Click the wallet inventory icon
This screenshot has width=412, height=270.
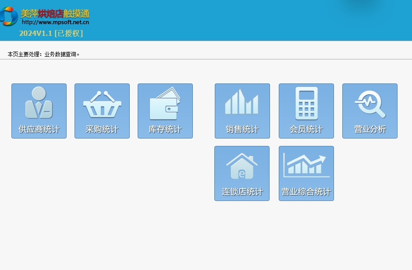[x=165, y=104]
